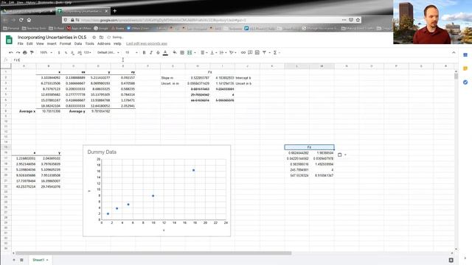Increase decimal places
The image size is (472, 265).
[x=80, y=52]
